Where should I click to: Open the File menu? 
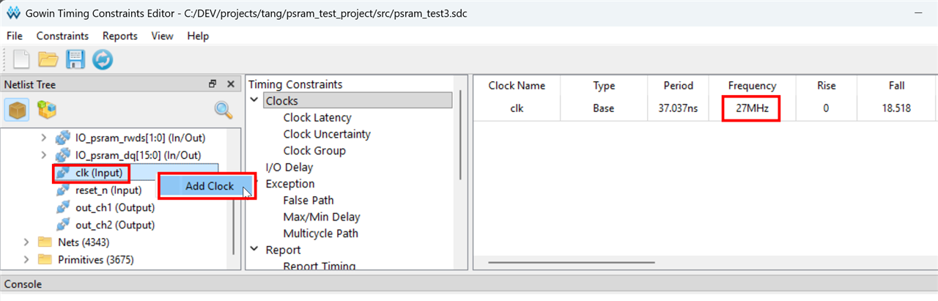click(15, 36)
